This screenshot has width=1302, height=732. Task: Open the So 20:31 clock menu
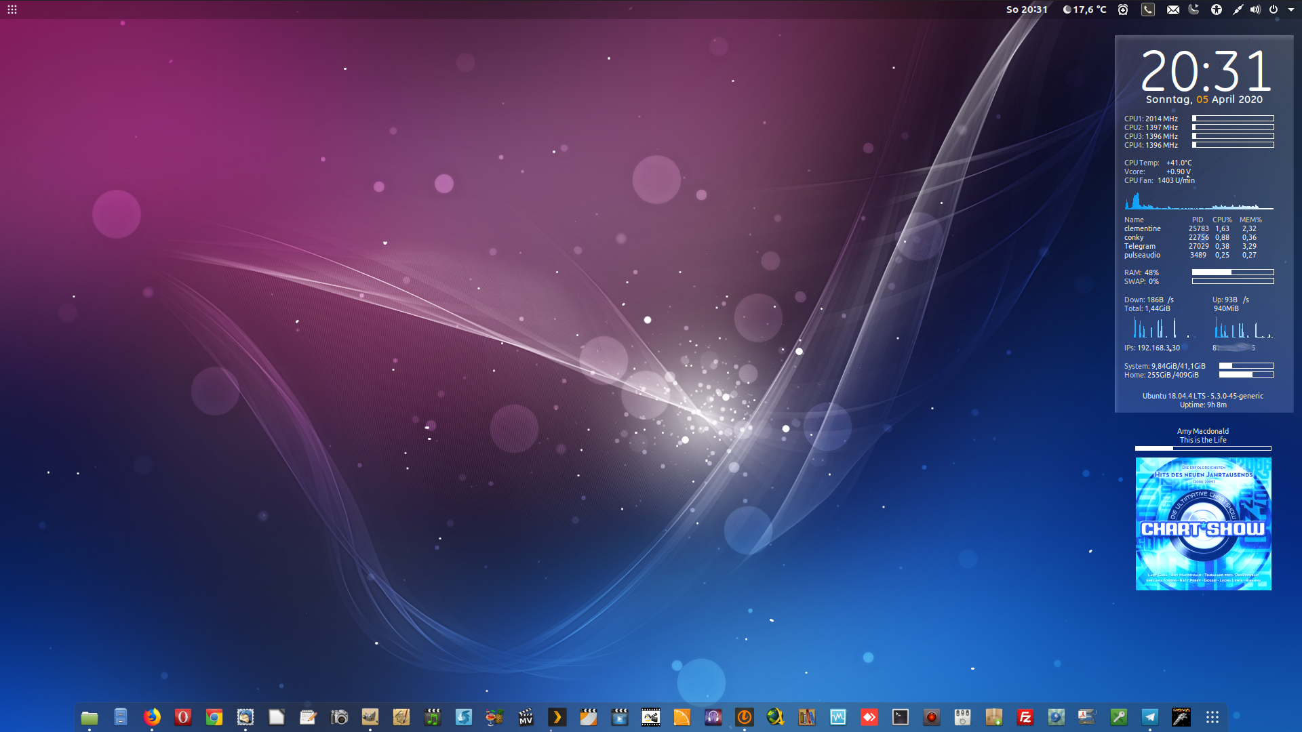pos(1027,9)
